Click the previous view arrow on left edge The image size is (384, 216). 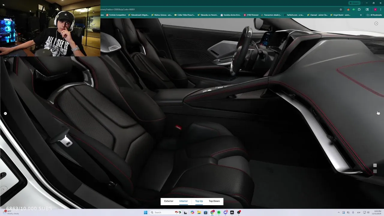pyautogui.click(x=5, y=113)
